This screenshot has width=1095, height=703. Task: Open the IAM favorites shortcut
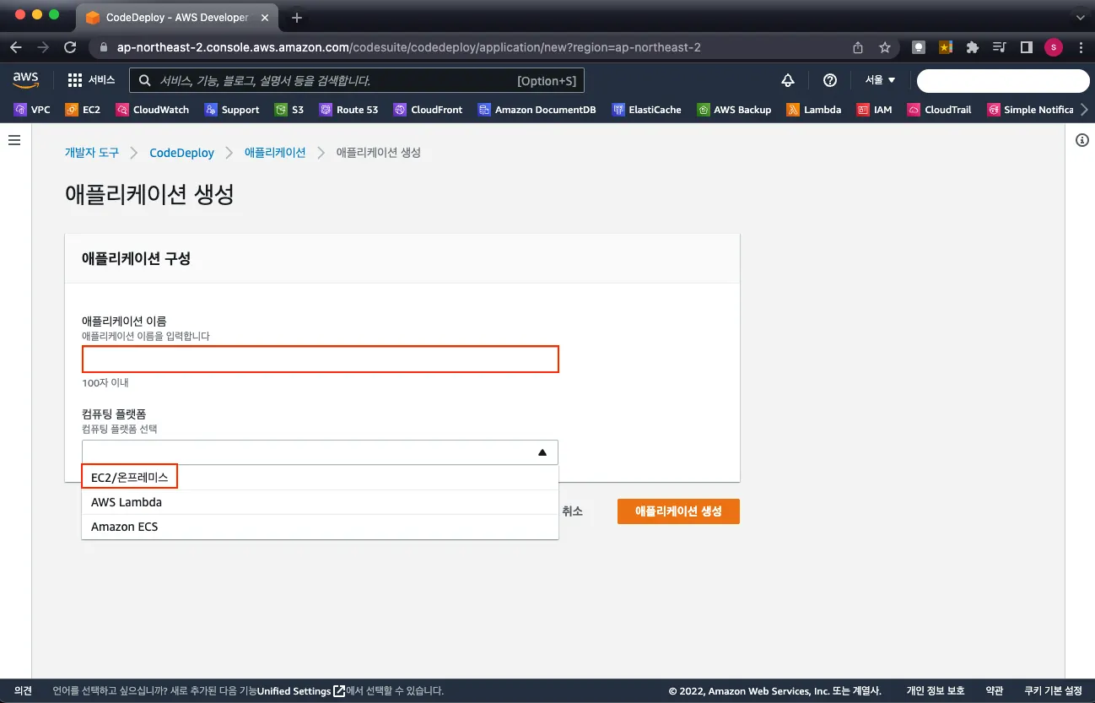[x=874, y=110]
